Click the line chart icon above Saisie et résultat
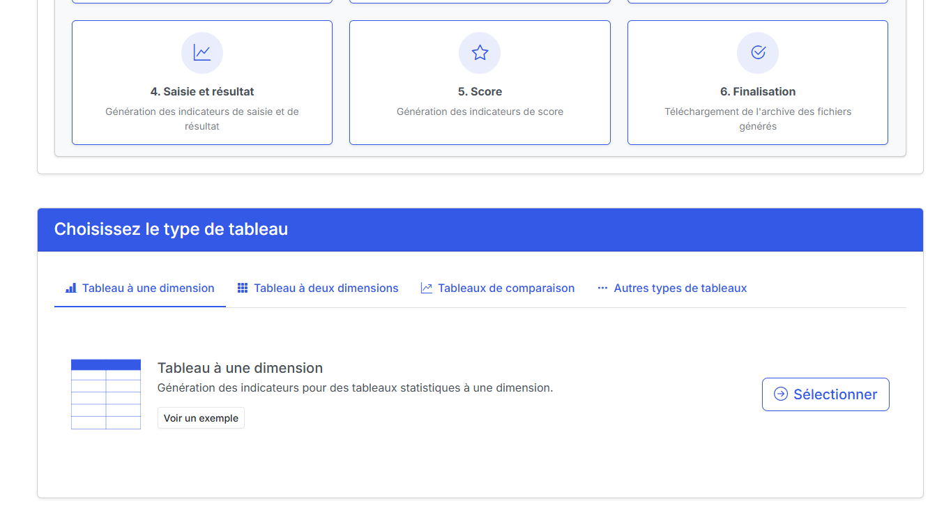Screen dimensions: 944x531 [202, 52]
